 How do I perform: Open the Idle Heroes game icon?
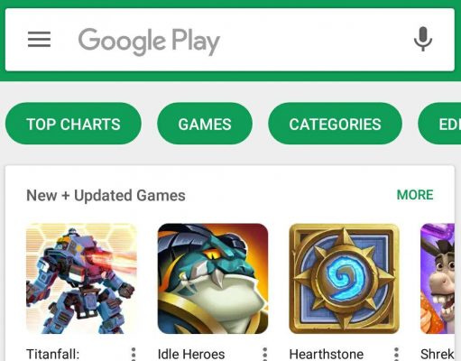click(213, 279)
